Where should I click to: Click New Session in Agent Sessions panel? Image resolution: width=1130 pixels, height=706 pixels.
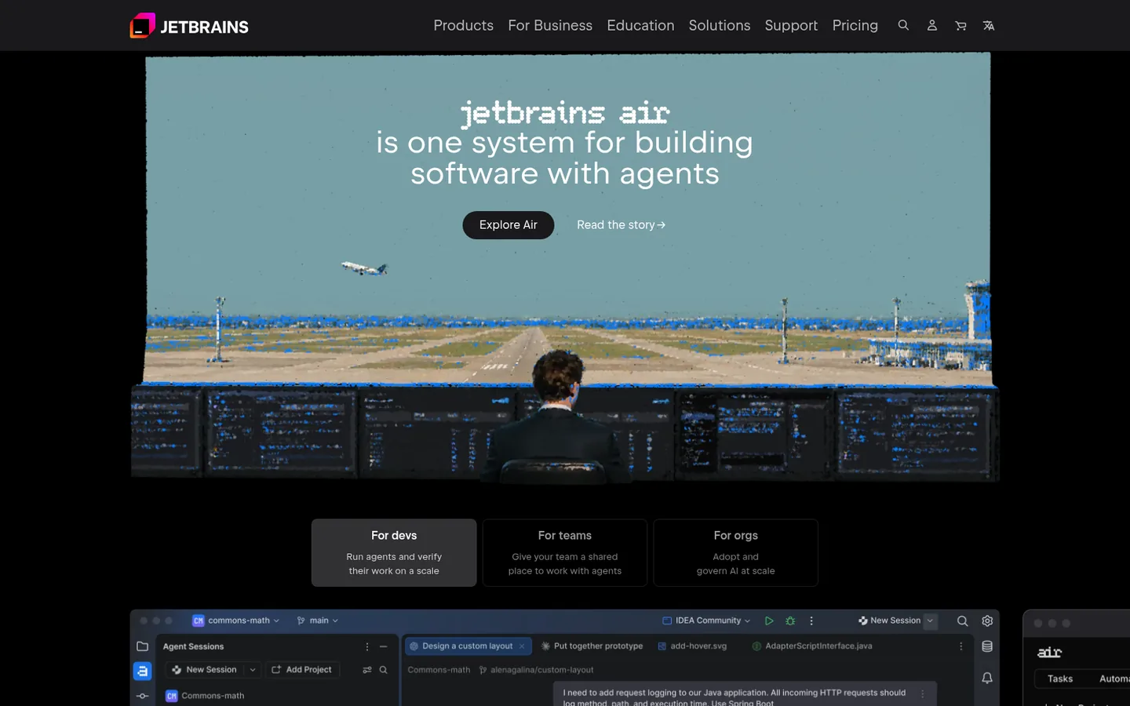(x=205, y=670)
